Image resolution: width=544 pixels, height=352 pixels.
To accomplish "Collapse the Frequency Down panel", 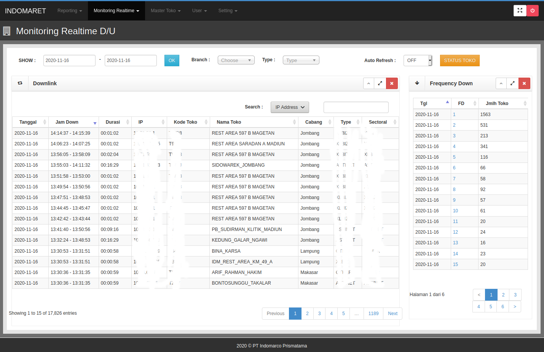I will click(501, 83).
